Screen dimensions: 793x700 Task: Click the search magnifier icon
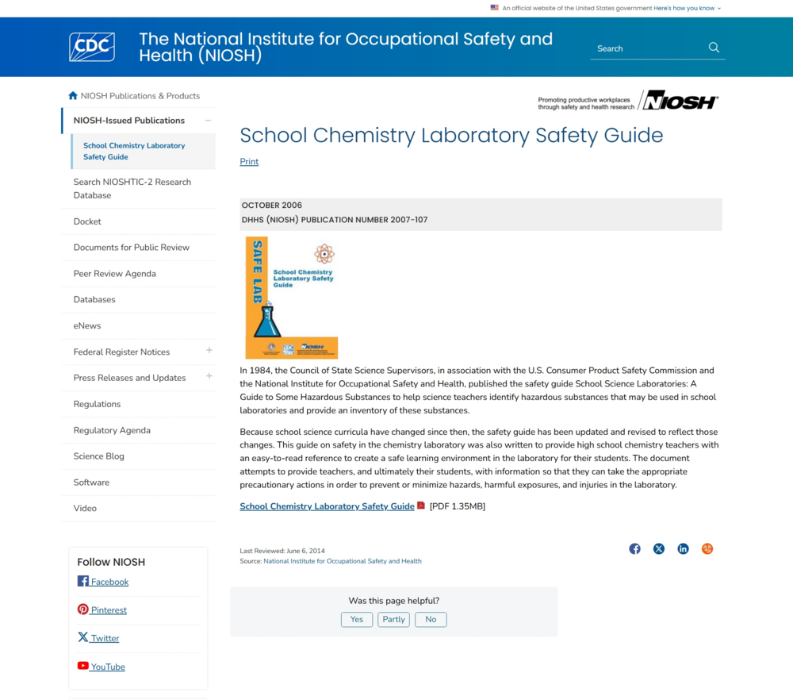[x=714, y=48]
